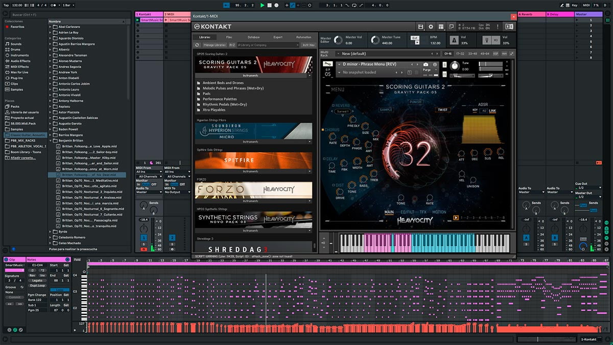Click the Kontakt metronome icon
This screenshot has height=345, width=613.
(454, 40)
